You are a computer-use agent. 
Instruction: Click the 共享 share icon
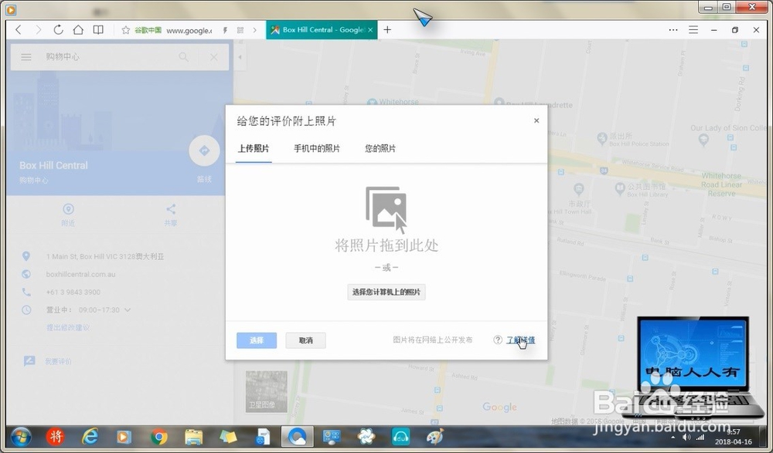pos(171,209)
